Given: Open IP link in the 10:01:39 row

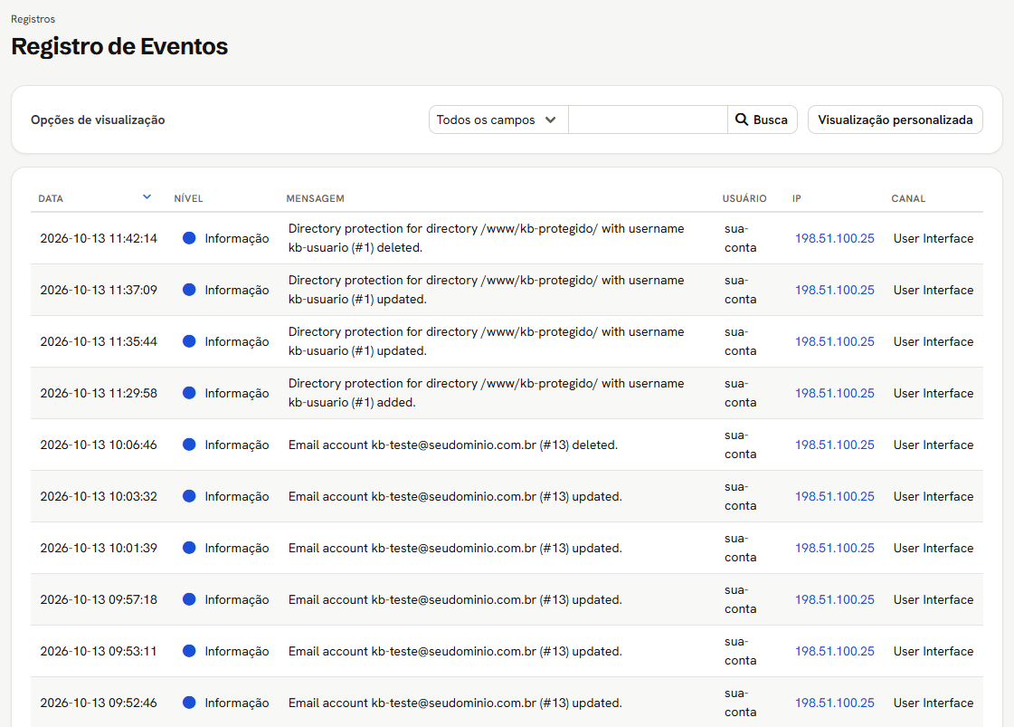Looking at the screenshot, I should tap(834, 549).
